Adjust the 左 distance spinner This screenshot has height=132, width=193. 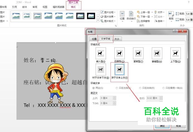click(x=161, y=98)
